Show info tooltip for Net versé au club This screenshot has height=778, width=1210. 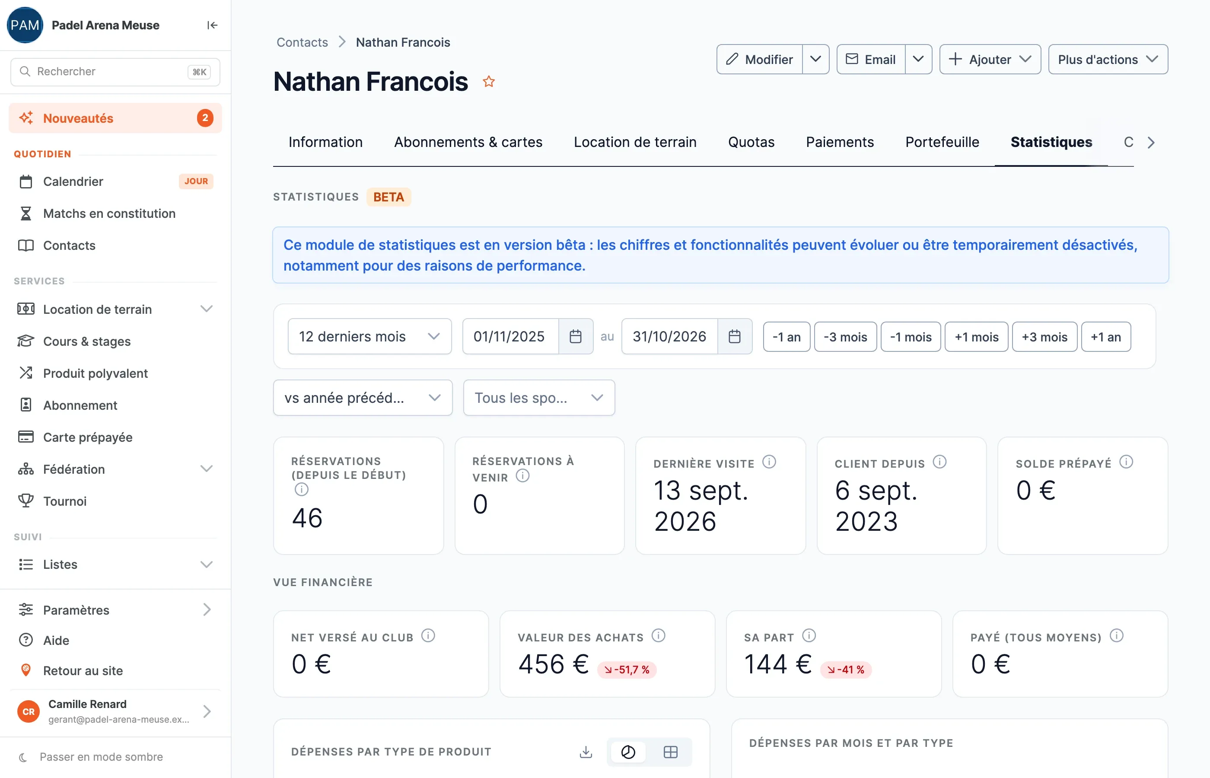[x=428, y=635]
